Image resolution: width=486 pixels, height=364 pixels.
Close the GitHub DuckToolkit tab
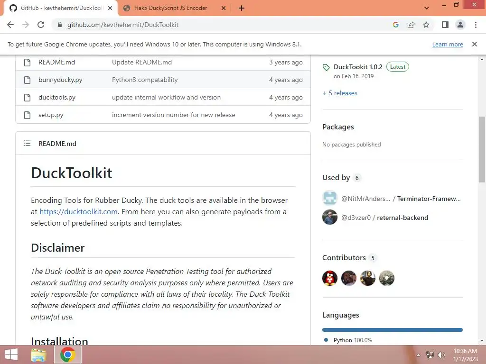point(110,8)
